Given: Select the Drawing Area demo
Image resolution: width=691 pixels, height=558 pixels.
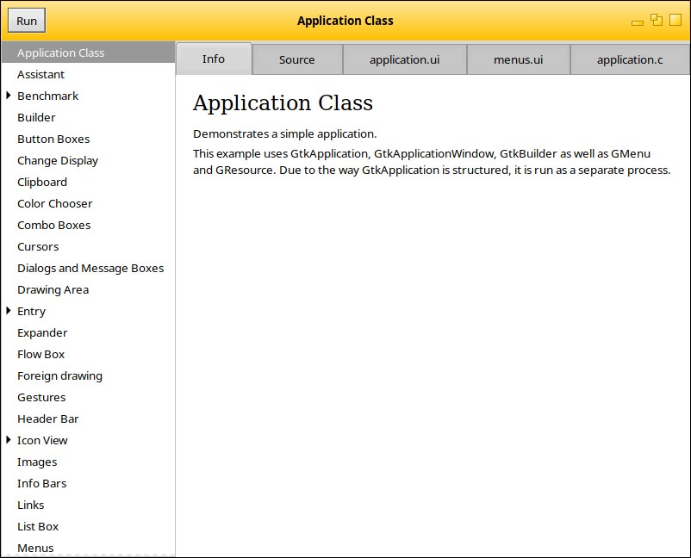Looking at the screenshot, I should click(x=88, y=290).
